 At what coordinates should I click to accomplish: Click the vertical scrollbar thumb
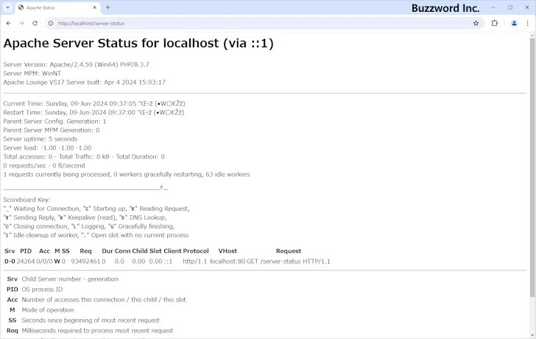pos(532,167)
